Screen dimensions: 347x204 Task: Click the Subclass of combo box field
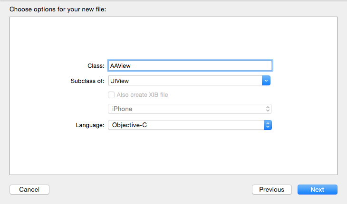pyautogui.click(x=185, y=81)
